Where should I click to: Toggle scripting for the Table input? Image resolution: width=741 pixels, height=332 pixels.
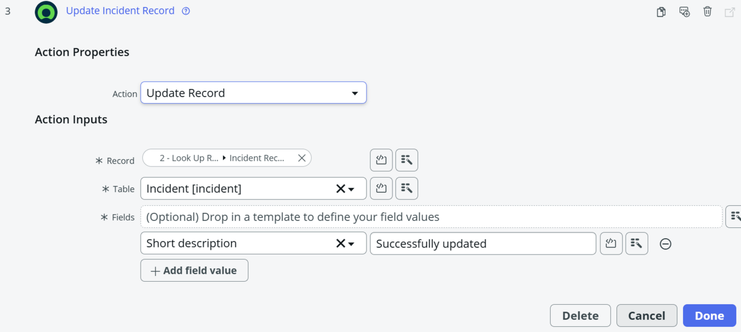pyautogui.click(x=381, y=188)
